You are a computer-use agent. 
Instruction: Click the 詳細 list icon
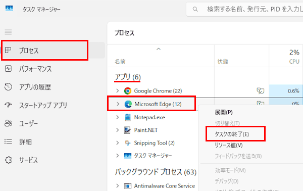(8, 141)
